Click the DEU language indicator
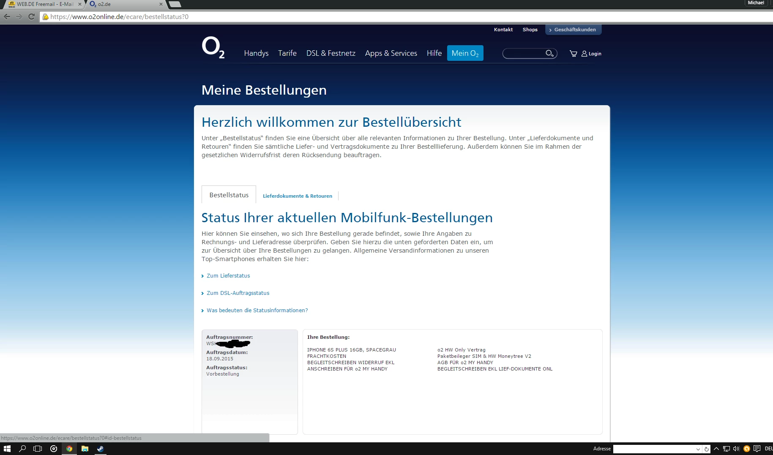 (769, 449)
